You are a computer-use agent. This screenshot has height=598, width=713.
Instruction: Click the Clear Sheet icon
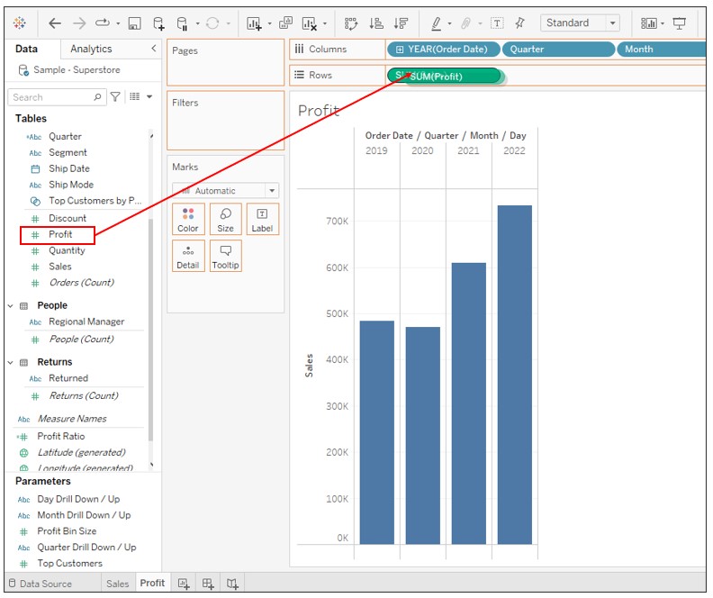pos(309,23)
